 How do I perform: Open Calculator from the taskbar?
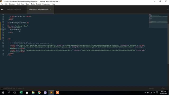(x=27, y=93)
